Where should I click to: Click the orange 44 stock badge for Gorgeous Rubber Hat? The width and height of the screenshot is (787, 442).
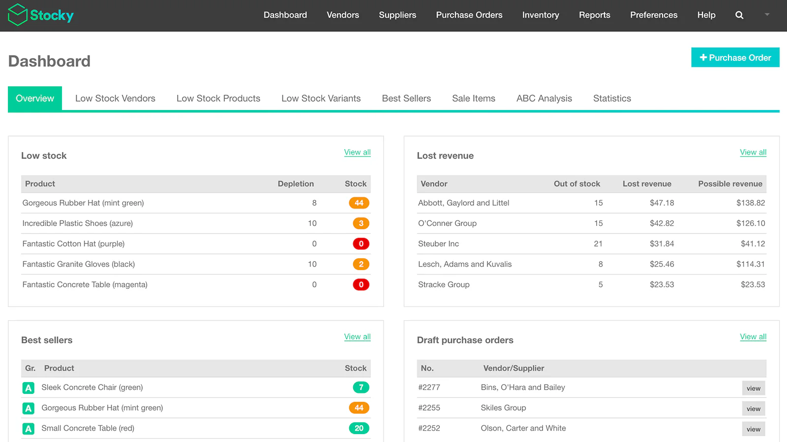(x=359, y=203)
